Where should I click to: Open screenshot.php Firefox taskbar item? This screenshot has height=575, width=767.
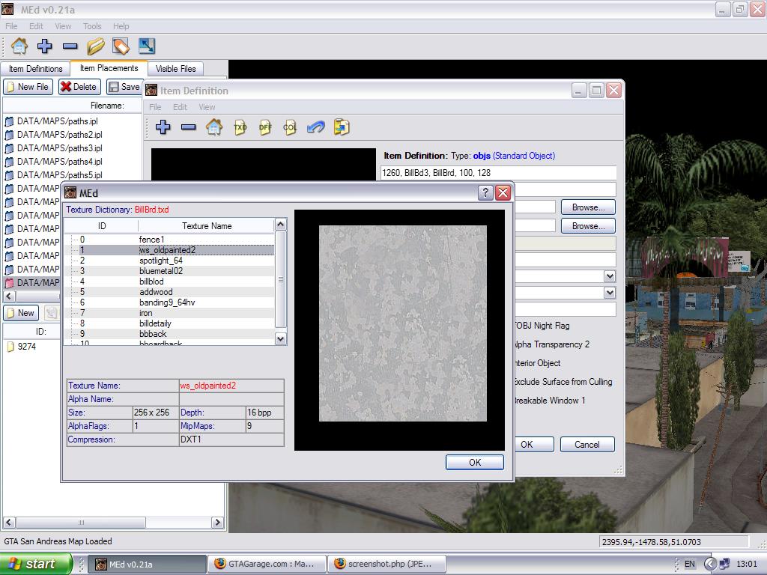coord(386,564)
